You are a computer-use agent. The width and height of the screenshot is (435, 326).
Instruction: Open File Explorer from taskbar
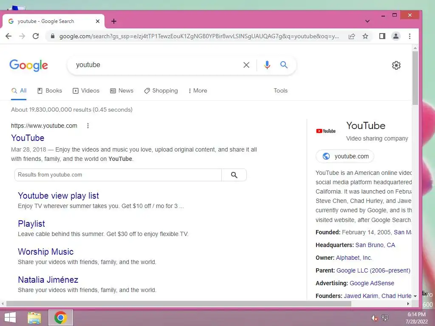[34, 318]
